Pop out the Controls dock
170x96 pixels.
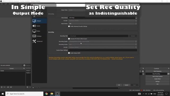pyautogui.click(x=169, y=69)
